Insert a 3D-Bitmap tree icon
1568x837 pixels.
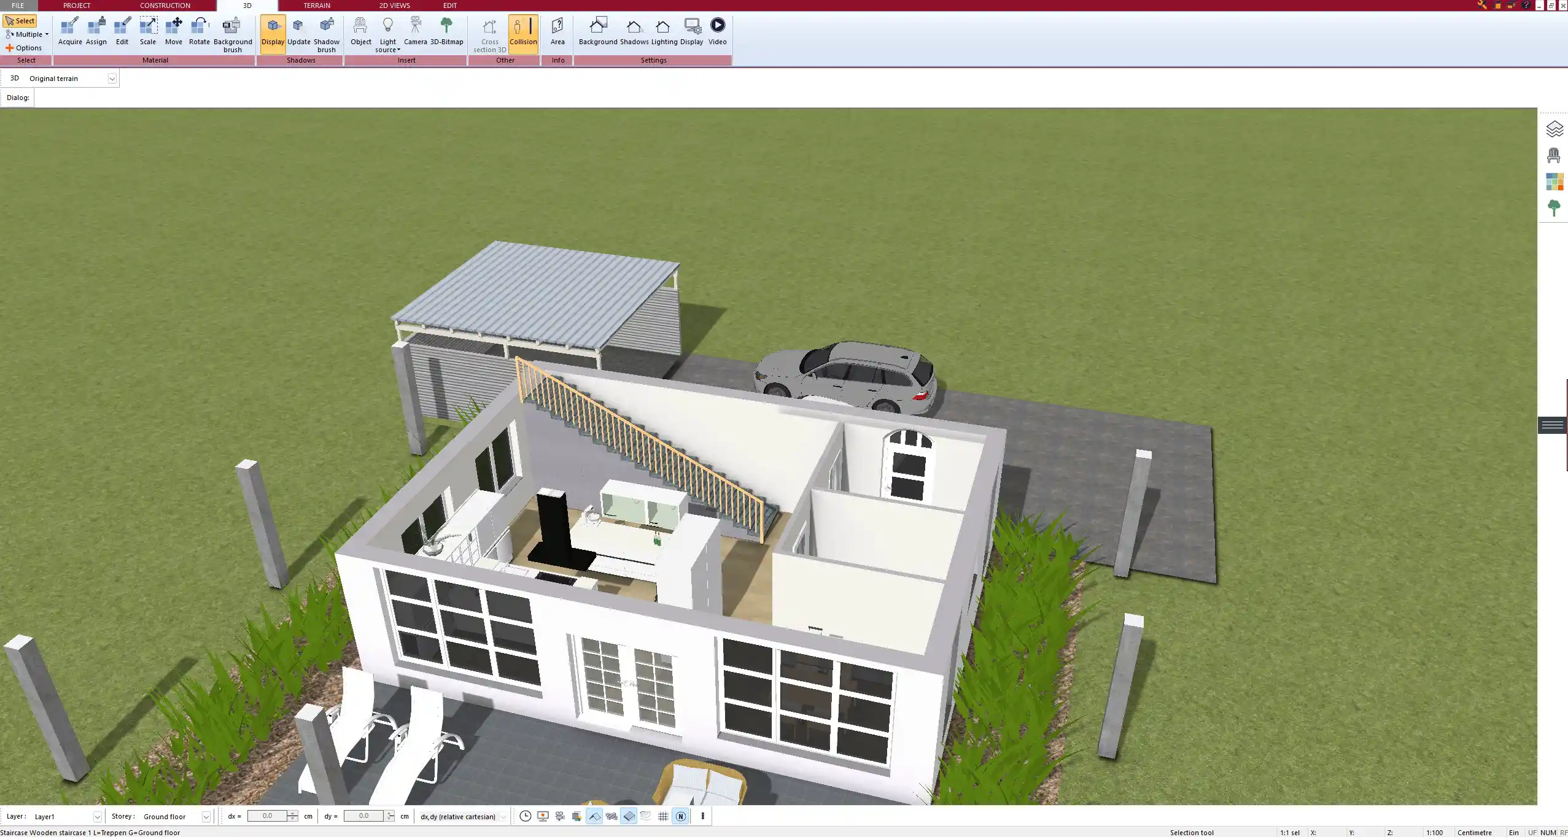pyautogui.click(x=446, y=31)
